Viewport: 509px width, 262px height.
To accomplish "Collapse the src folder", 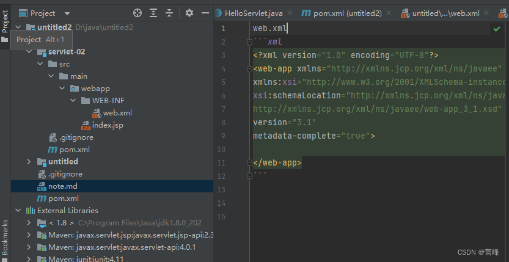I will pyautogui.click(x=40, y=64).
